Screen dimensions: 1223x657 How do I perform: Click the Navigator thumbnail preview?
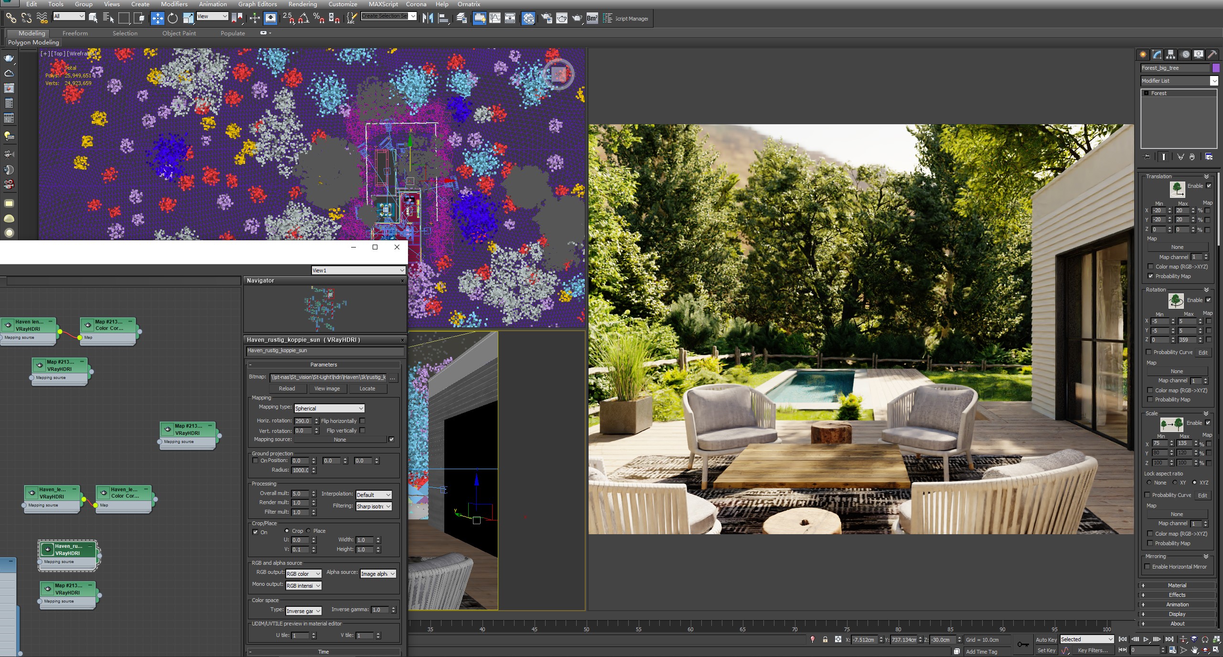325,308
